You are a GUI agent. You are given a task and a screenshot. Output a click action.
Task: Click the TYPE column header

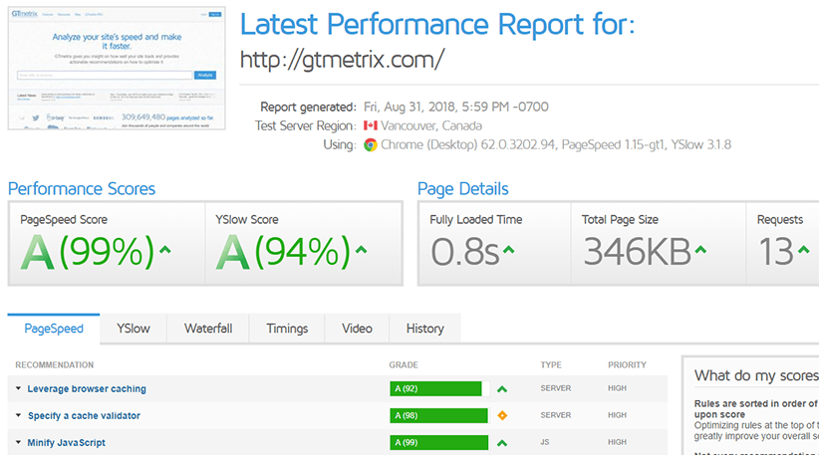pyautogui.click(x=551, y=365)
